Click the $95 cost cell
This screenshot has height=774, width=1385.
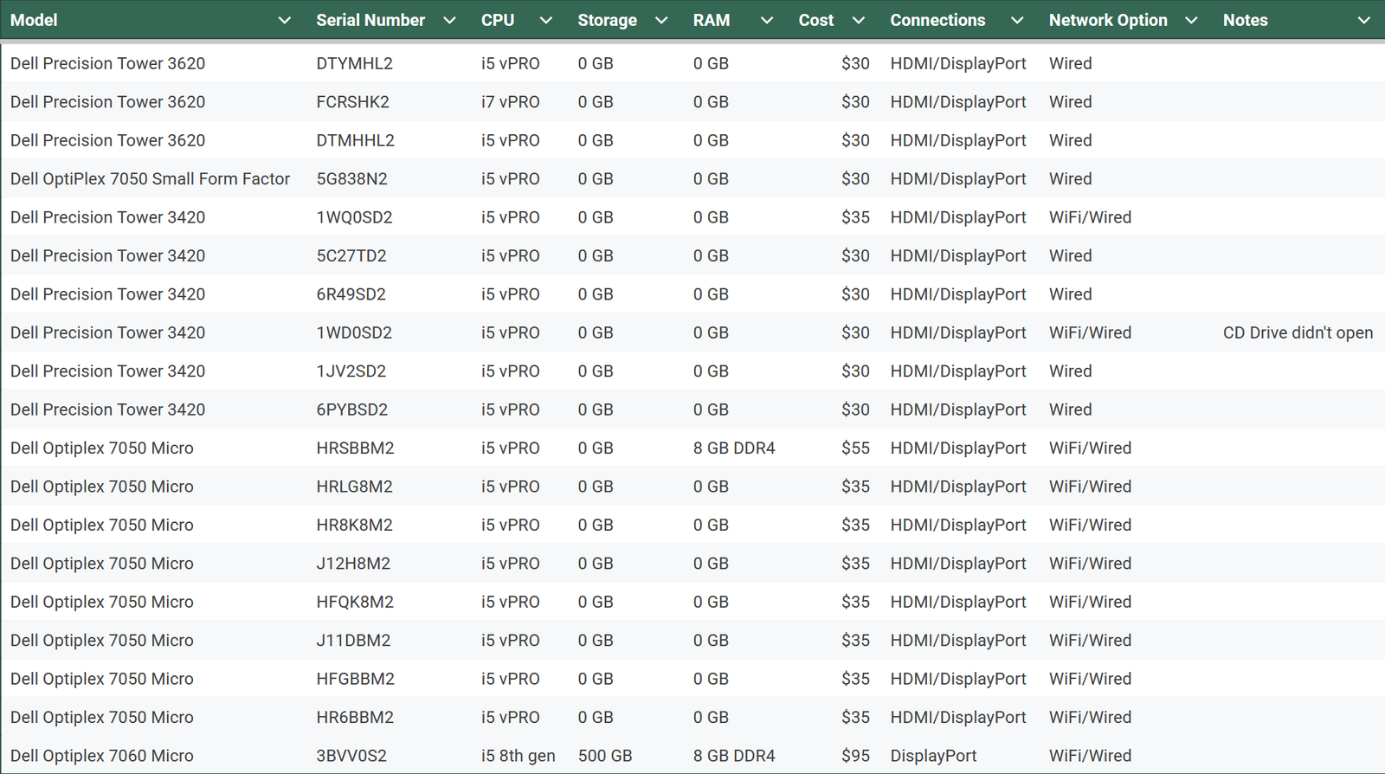click(x=855, y=756)
